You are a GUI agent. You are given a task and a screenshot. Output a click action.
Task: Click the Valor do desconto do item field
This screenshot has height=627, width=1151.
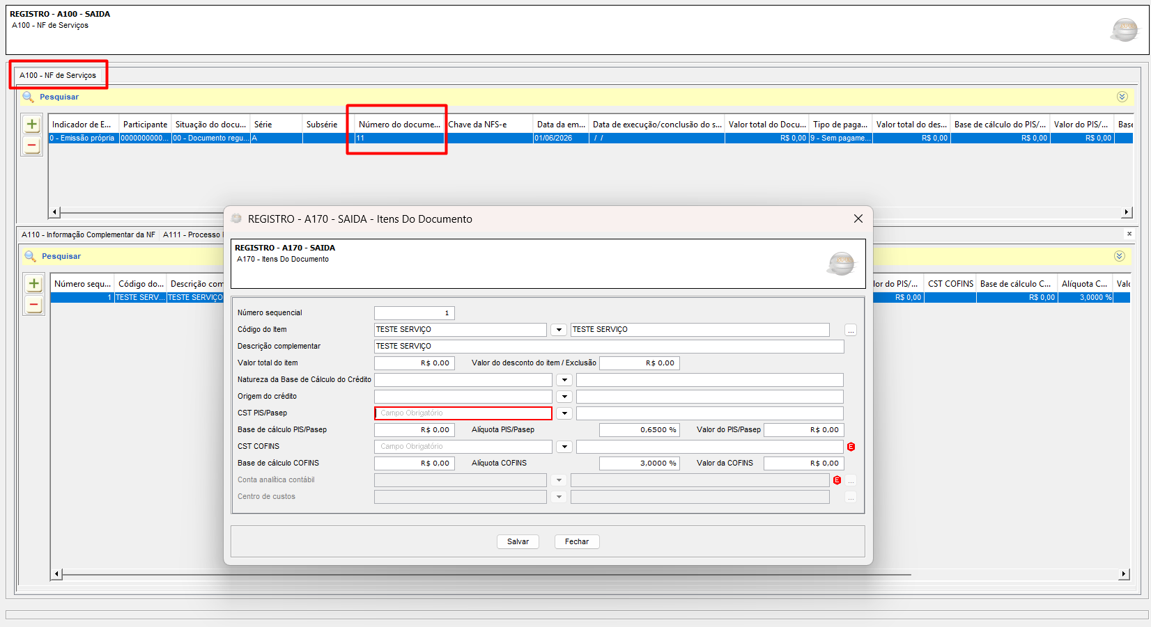[x=640, y=363]
